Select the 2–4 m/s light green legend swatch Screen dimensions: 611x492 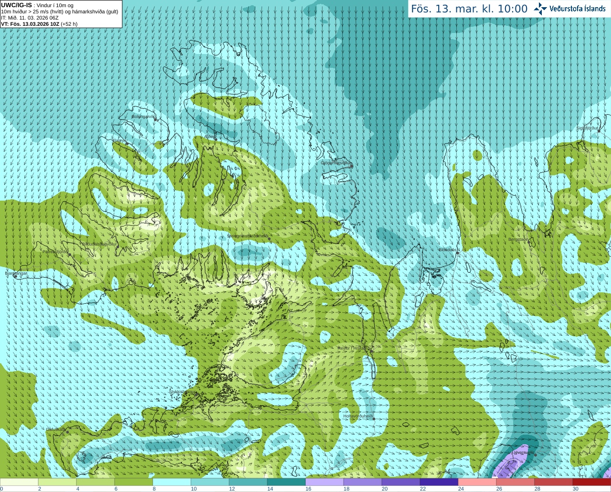[x=57, y=482]
